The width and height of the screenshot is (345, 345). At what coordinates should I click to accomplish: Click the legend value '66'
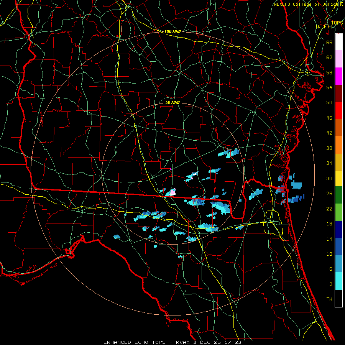[x=329, y=42]
